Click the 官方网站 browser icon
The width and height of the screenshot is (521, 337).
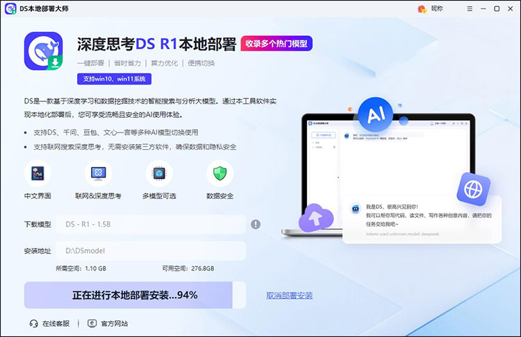point(92,323)
